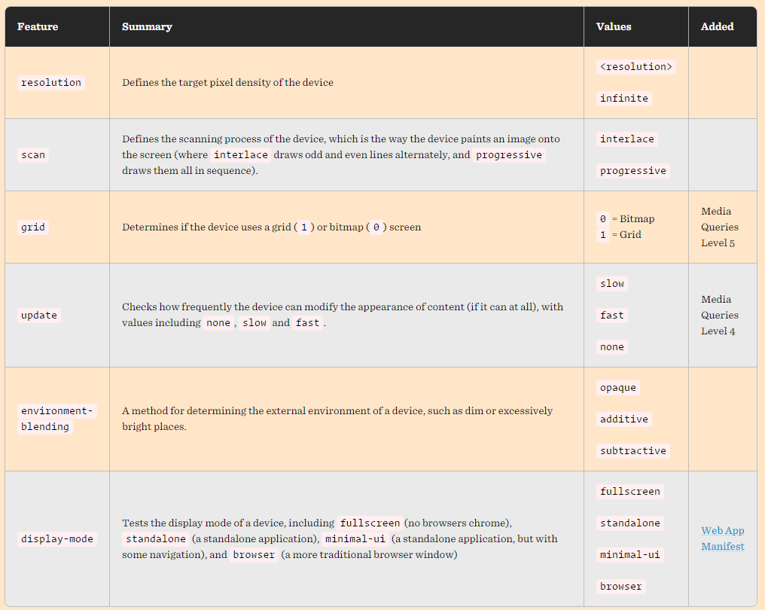Click the interlace value in the Values column
Image resolution: width=765 pixels, height=610 pixels.
point(627,139)
